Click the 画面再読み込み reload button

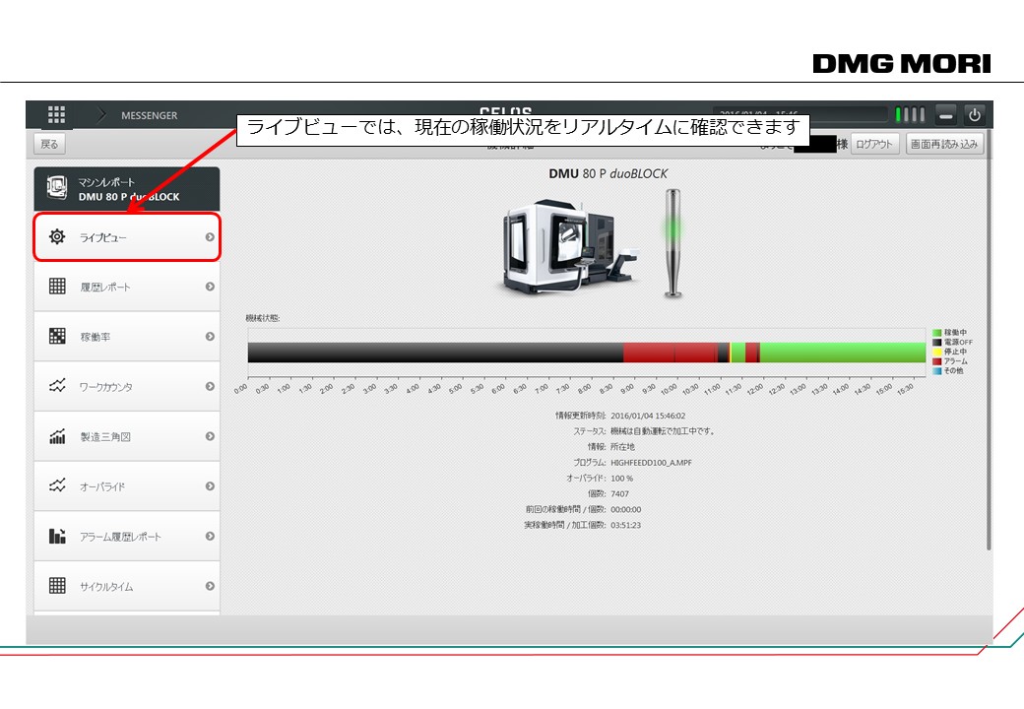point(944,144)
